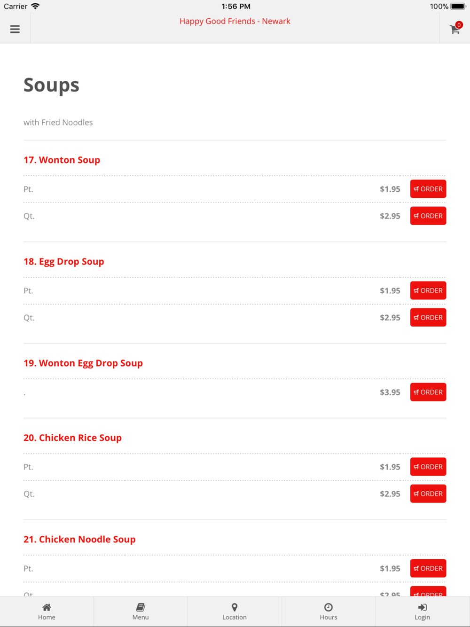Tap the Login arrow icon

[x=423, y=607]
